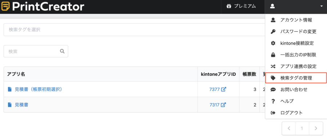327x139 pixels.
Task: Go to previous page with left chevron
Action: pos(289,128)
